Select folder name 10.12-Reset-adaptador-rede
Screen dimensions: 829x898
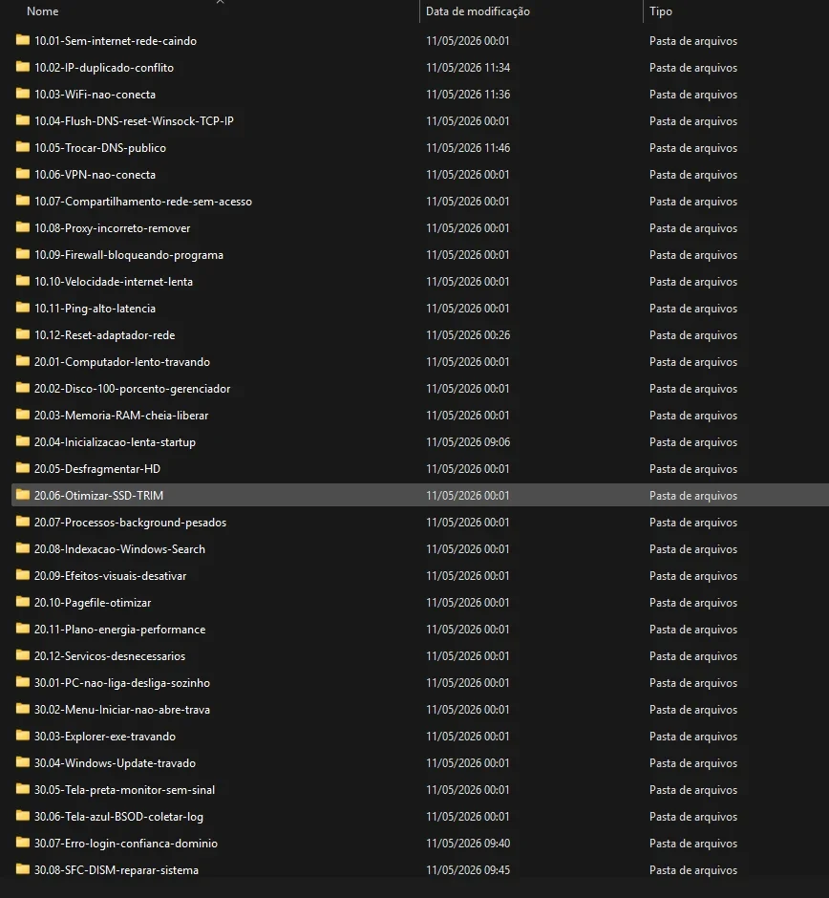point(105,335)
